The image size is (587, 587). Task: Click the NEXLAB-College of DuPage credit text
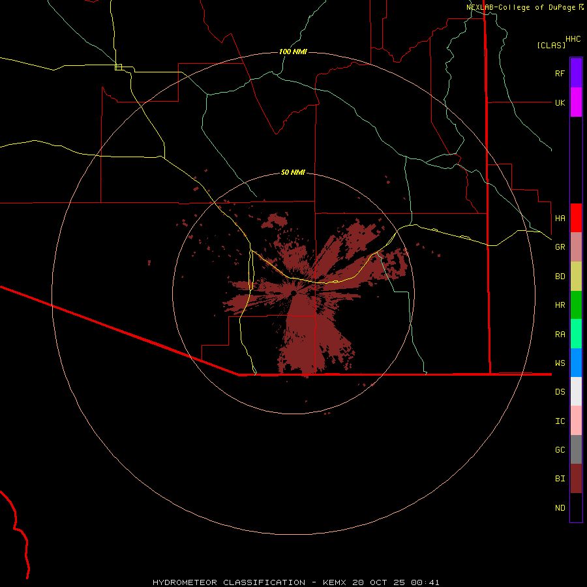(520, 7)
